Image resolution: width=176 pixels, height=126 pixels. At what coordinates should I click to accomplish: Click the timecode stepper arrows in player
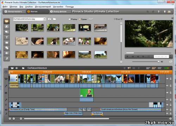point(171,57)
